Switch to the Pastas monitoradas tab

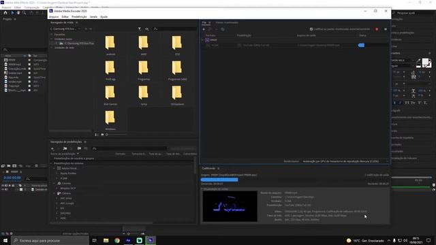click(227, 22)
